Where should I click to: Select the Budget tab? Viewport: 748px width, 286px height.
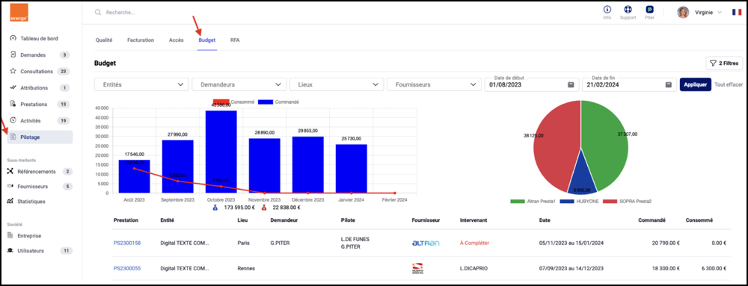[207, 40]
